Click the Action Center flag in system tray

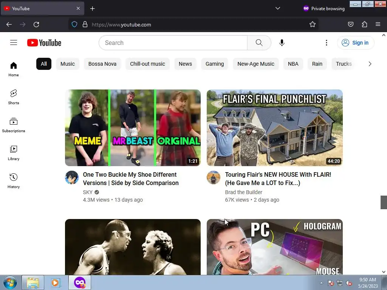tap(330, 283)
